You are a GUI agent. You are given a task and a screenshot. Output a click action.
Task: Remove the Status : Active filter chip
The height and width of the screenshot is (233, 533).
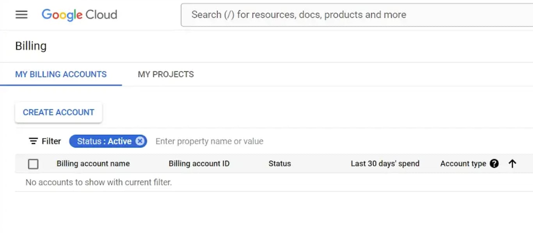click(140, 141)
